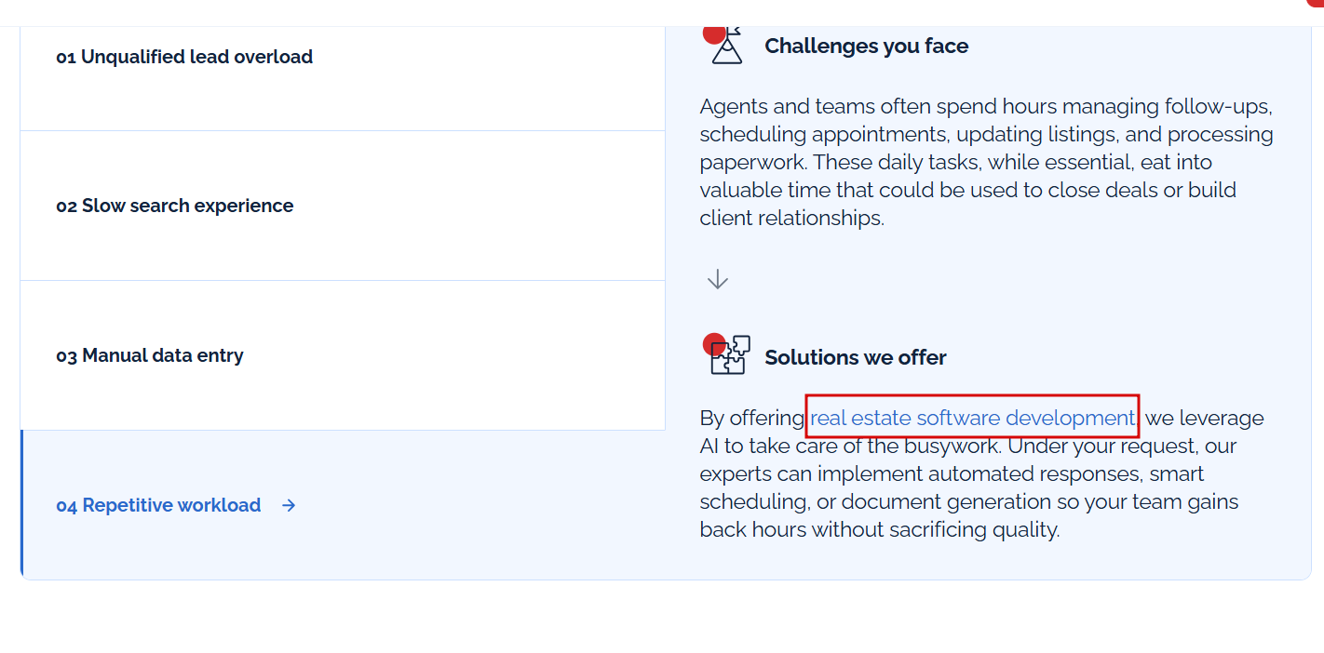Click the mountain flag Challenges icon
The image size is (1324, 653).
(x=726, y=44)
